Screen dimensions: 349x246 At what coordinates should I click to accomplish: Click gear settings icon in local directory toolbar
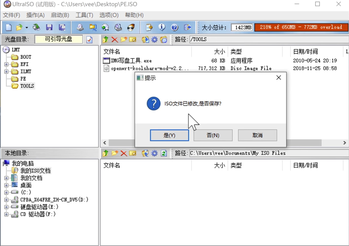pos(154,153)
